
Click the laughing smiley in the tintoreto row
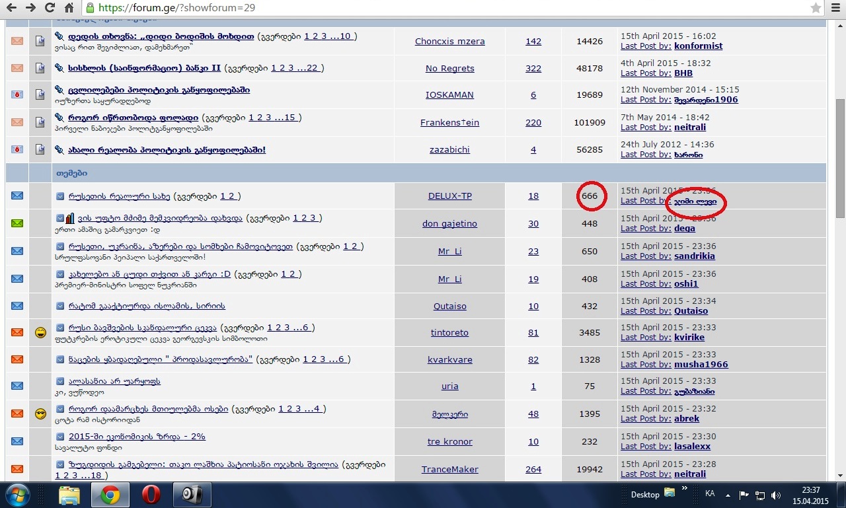(x=40, y=332)
